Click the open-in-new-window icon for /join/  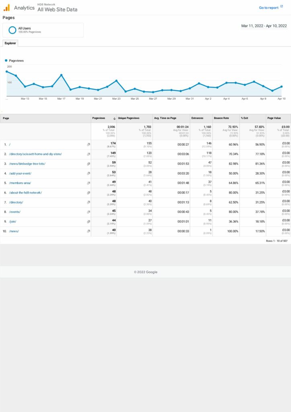pos(88,221)
